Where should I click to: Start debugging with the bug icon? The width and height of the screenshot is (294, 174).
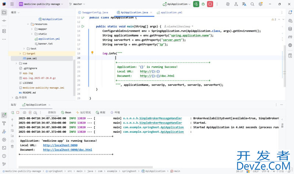(203, 4)
